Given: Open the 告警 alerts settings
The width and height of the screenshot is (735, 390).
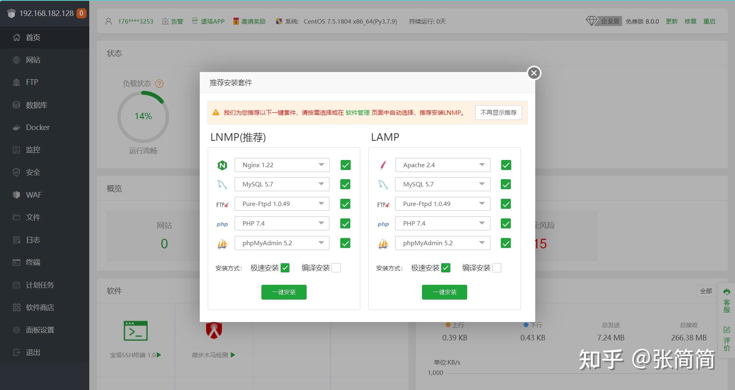Looking at the screenshot, I should [x=177, y=21].
